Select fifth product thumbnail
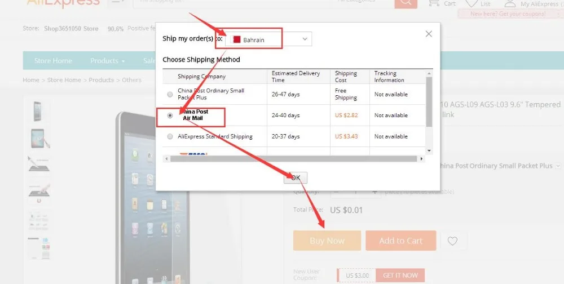The image size is (564, 284). [x=39, y=220]
